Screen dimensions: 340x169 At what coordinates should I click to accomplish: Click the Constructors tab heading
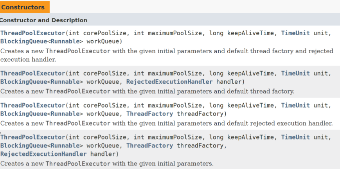tap(25, 7)
